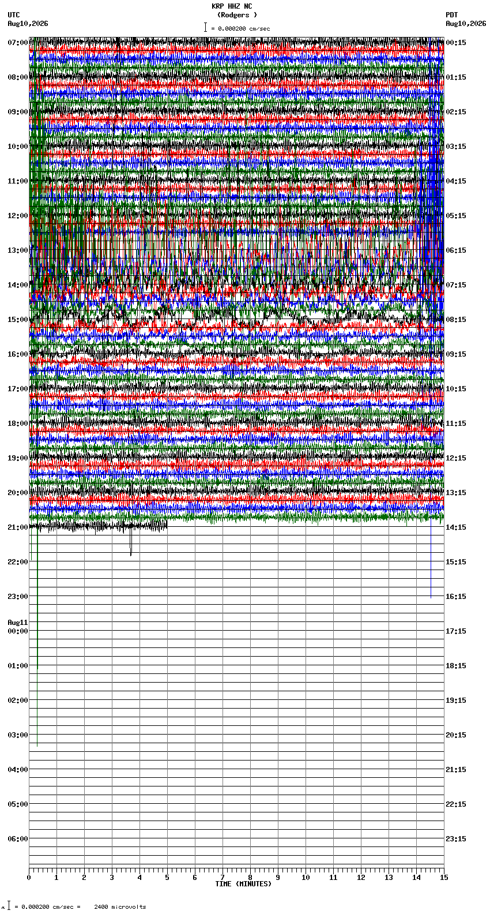490x914 pixels.
Task: Click the 11:00 UTC time label
Action: (18, 181)
